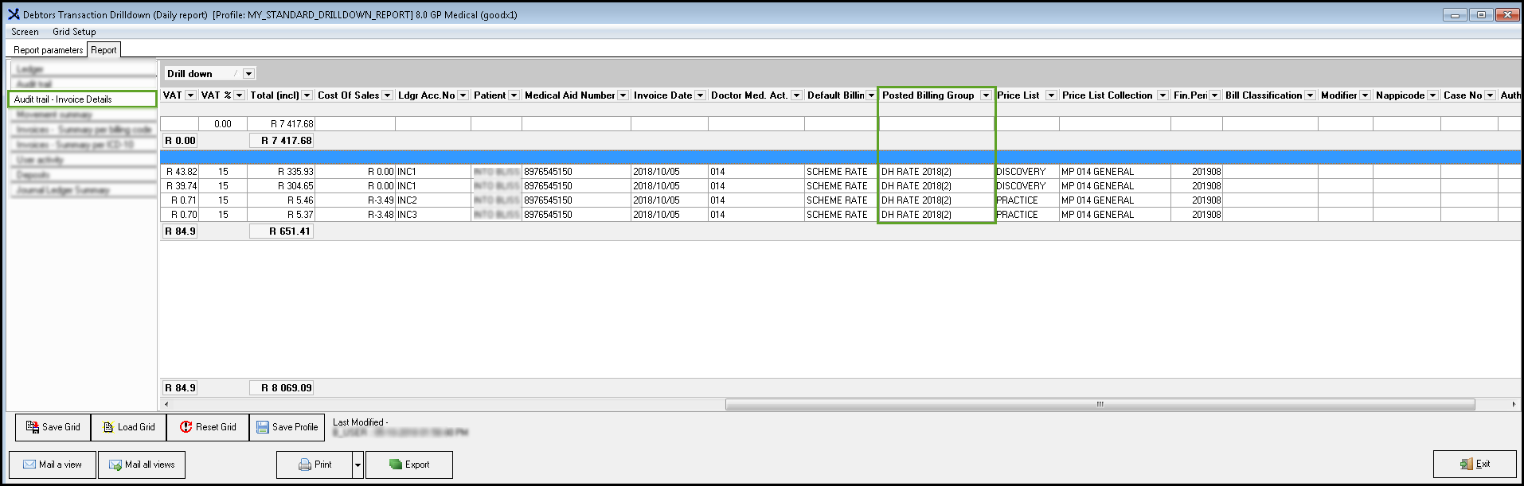Click the Save Grid button
Viewport: 1524px width, 486px height.
pos(53,427)
